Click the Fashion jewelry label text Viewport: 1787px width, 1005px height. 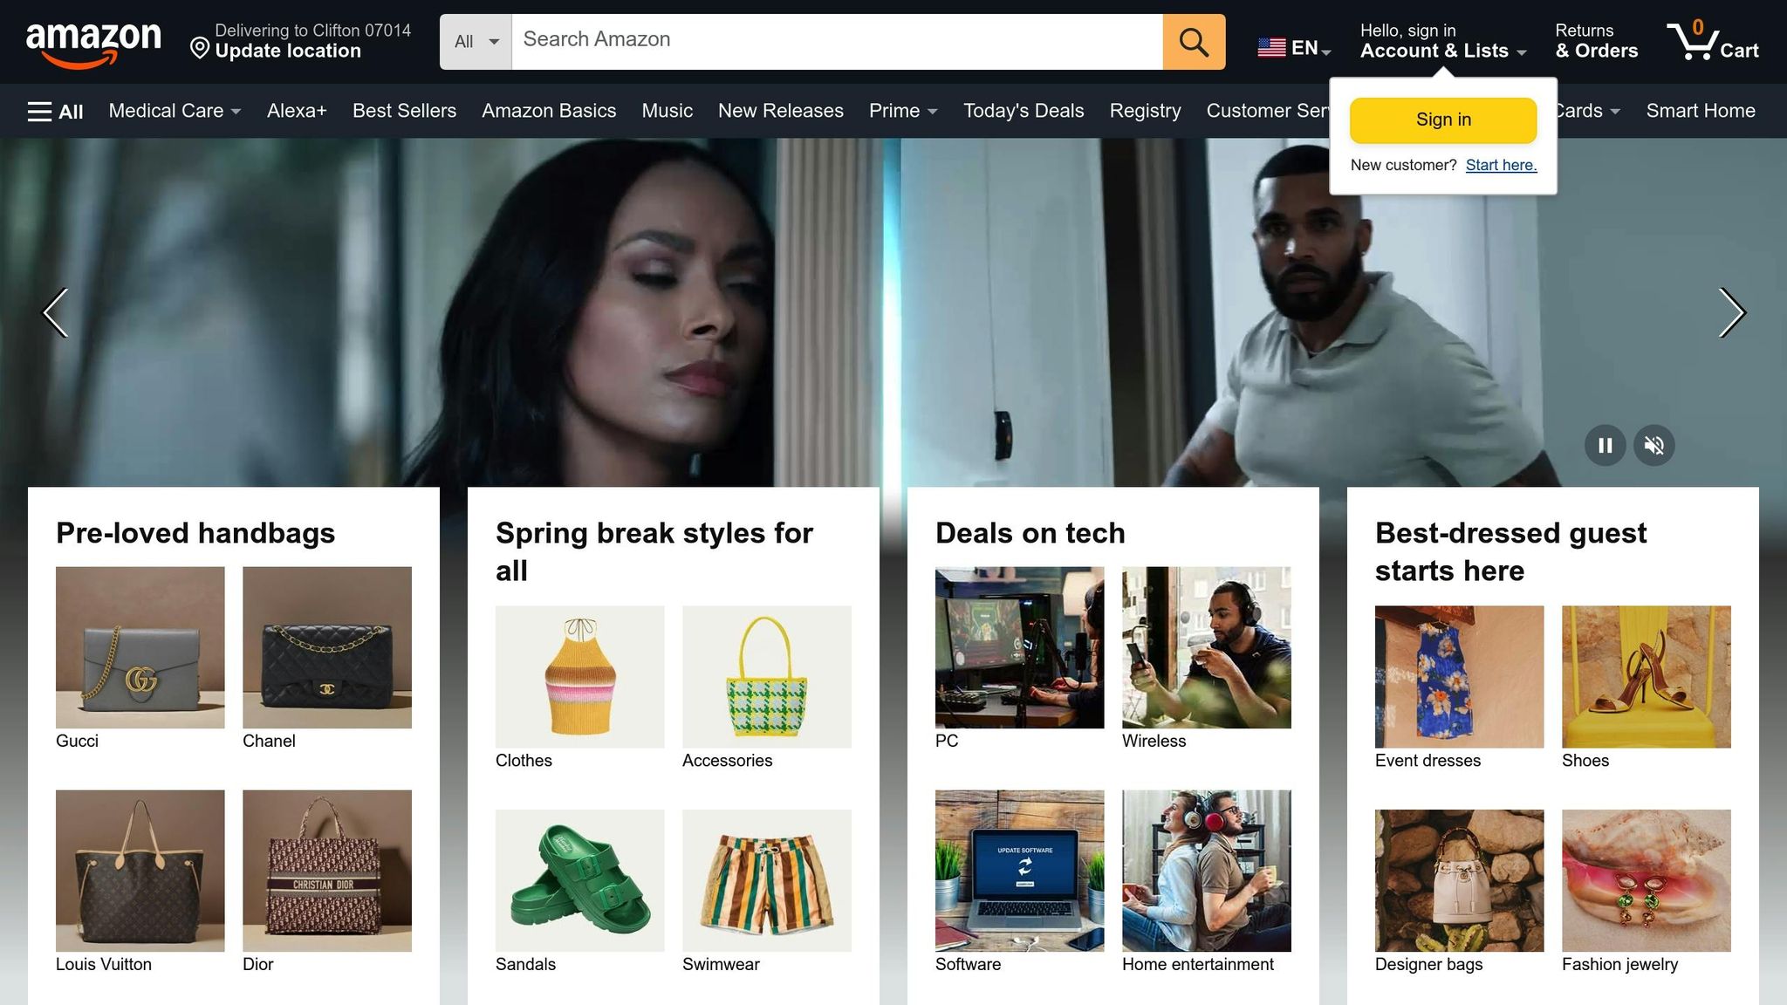[1620, 964]
